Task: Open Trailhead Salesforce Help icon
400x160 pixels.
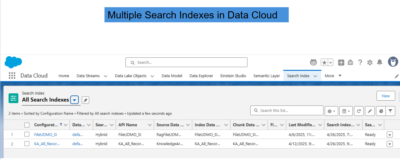Action: pyautogui.click(x=351, y=63)
